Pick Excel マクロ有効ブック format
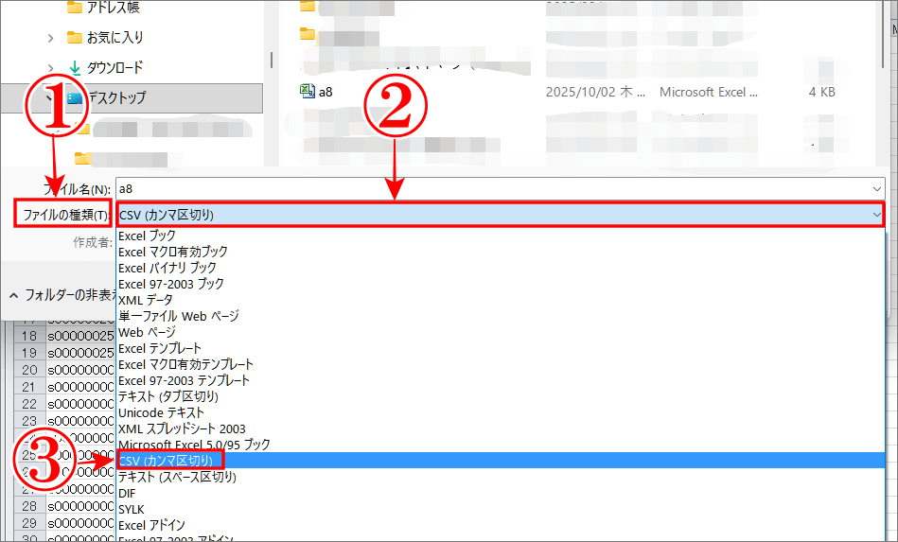The image size is (898, 542). [x=173, y=252]
